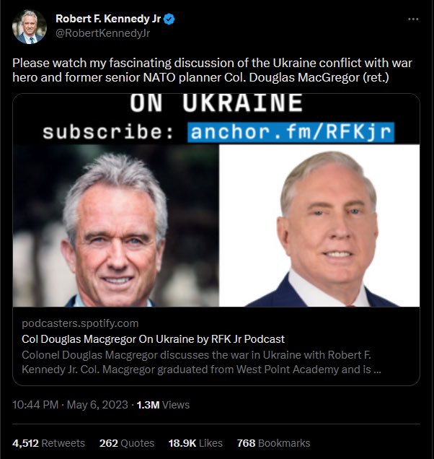Show who gave the 18.9K Likes

tap(196, 443)
